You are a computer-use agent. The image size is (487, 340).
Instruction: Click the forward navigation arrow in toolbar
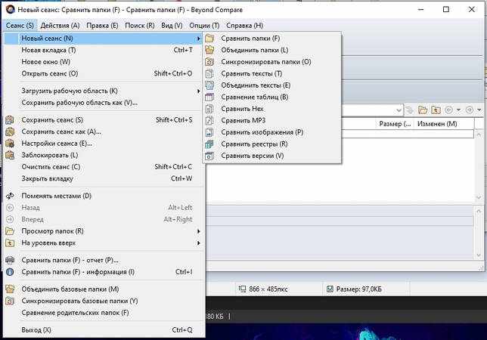tap(470, 110)
